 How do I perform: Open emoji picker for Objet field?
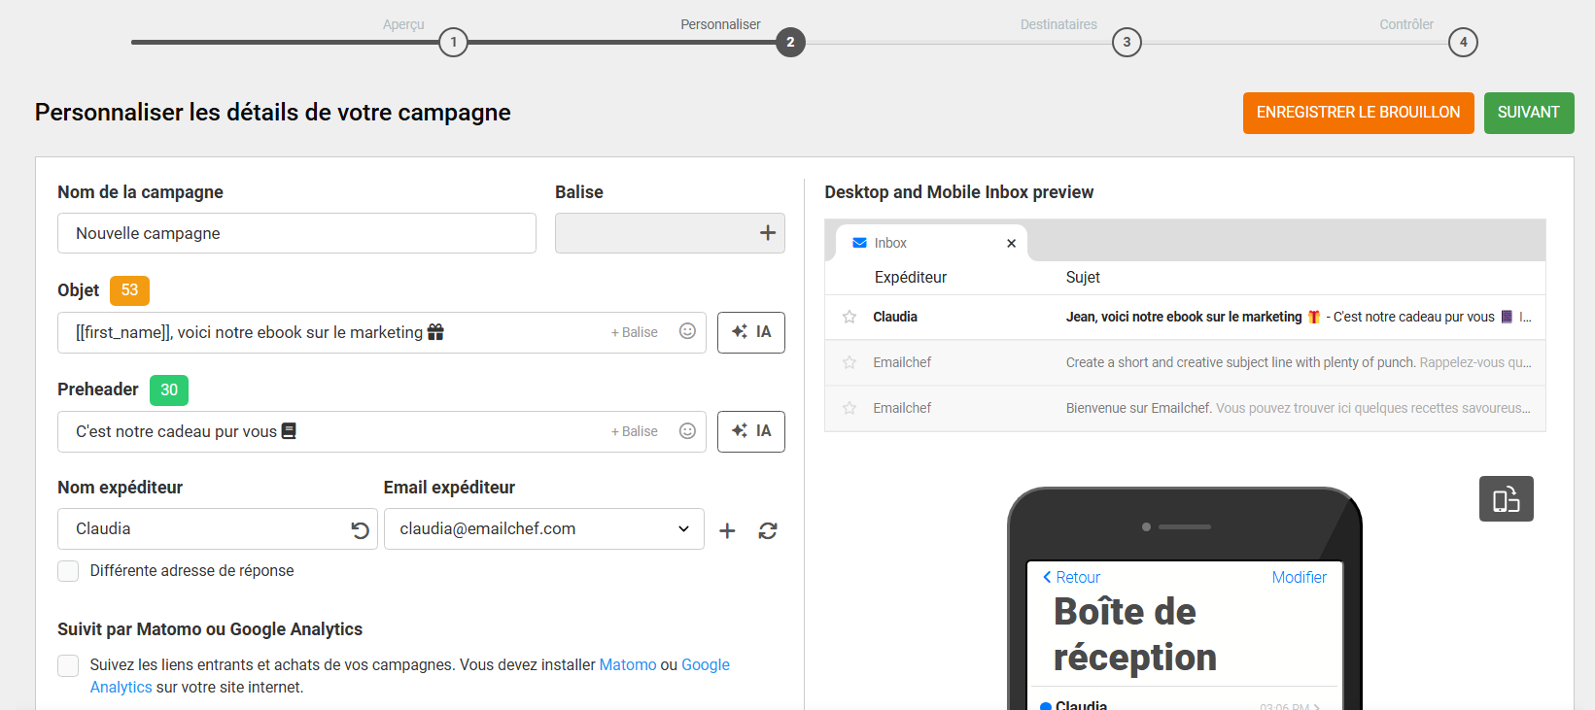click(687, 331)
